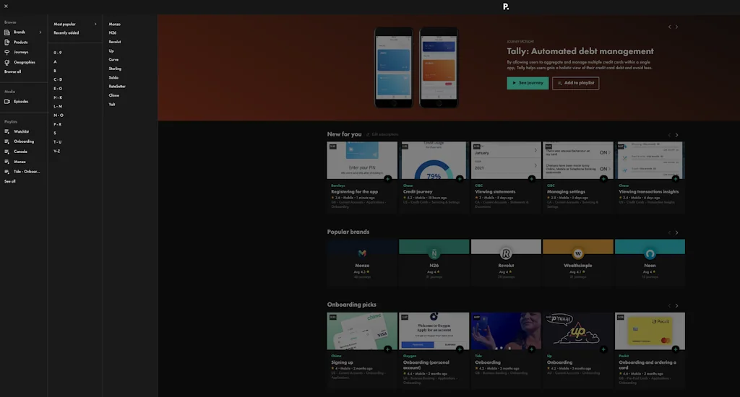Open the Revolut popular brand card
The image size is (740, 397).
tap(506, 262)
